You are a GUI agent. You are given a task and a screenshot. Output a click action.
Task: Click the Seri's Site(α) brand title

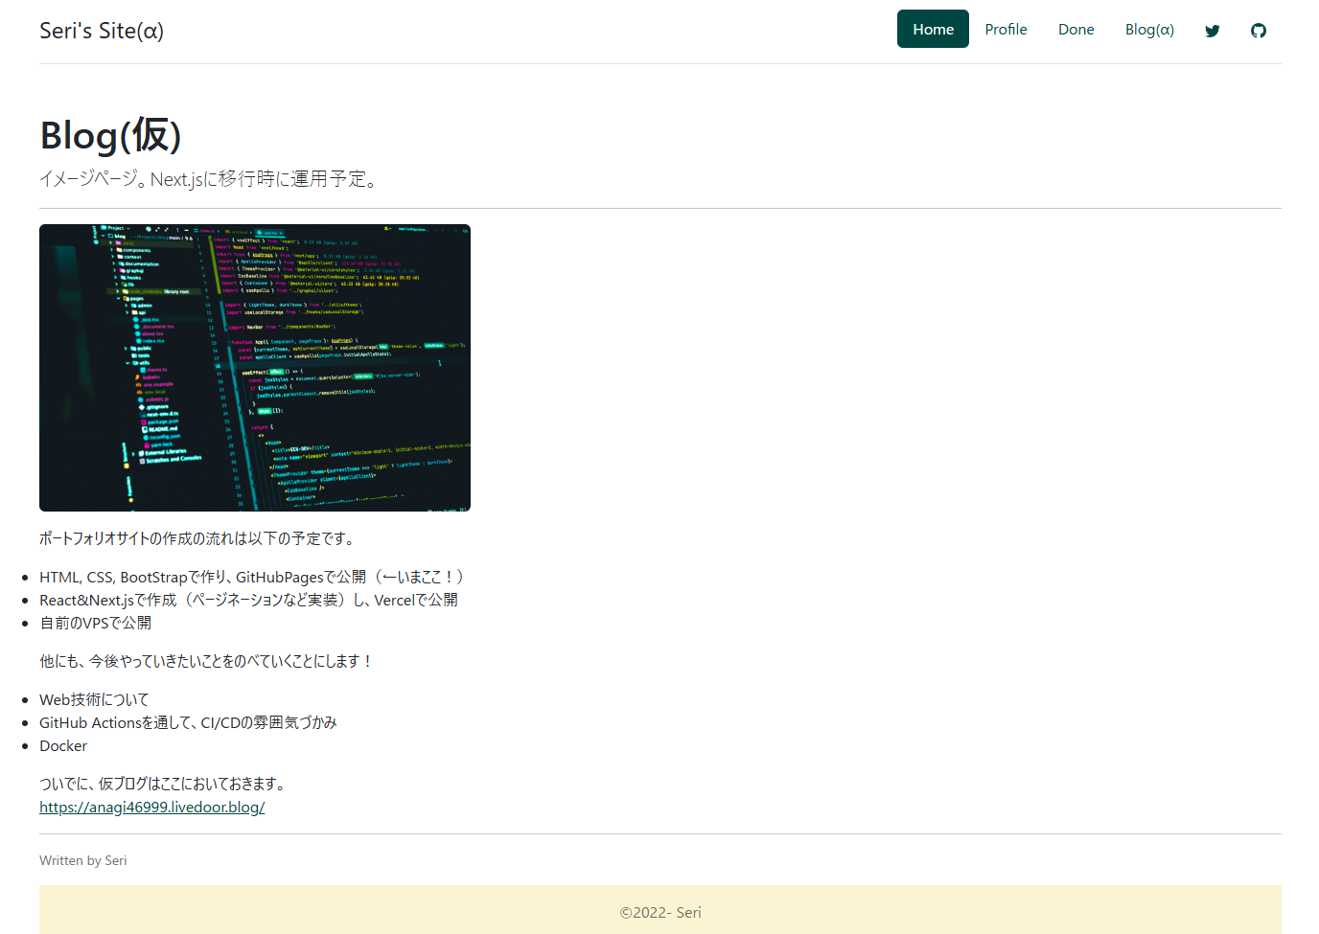point(102,31)
